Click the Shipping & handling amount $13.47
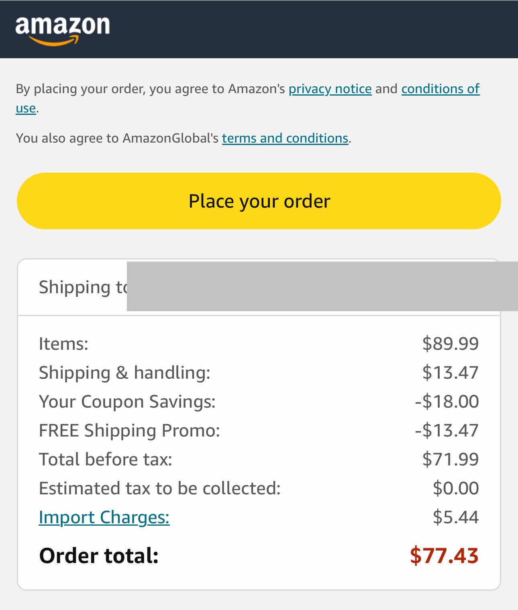The height and width of the screenshot is (610, 518). pos(450,373)
